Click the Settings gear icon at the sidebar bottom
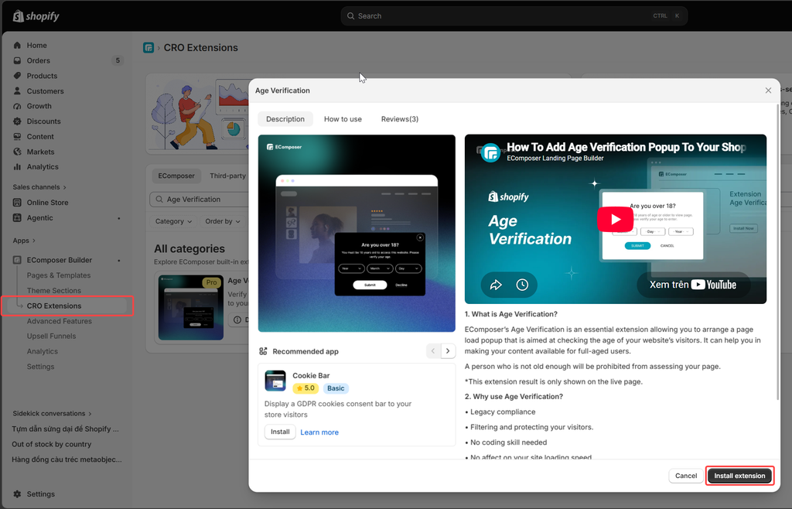The image size is (792, 509). pyautogui.click(x=17, y=494)
